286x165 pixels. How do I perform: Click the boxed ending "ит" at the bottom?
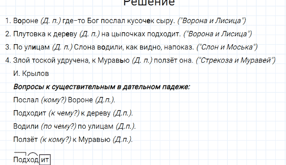tap(45, 159)
